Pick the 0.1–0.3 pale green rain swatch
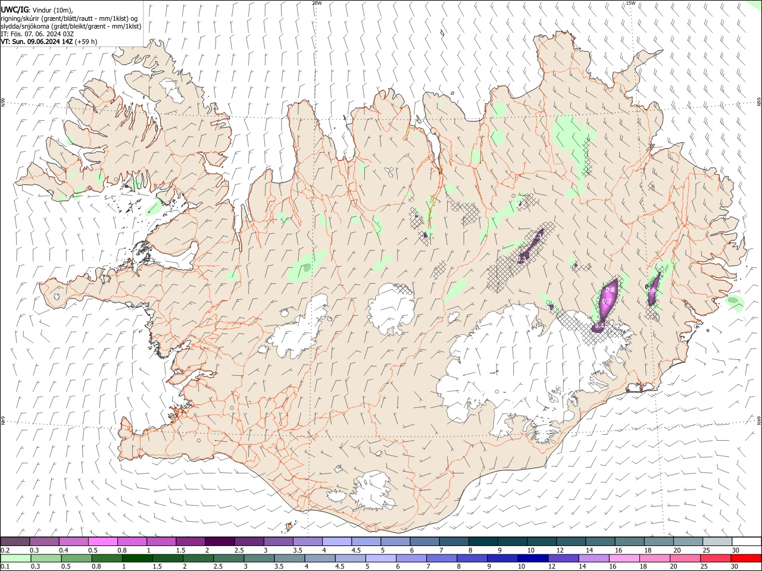The height and width of the screenshot is (571, 762). tap(16, 559)
